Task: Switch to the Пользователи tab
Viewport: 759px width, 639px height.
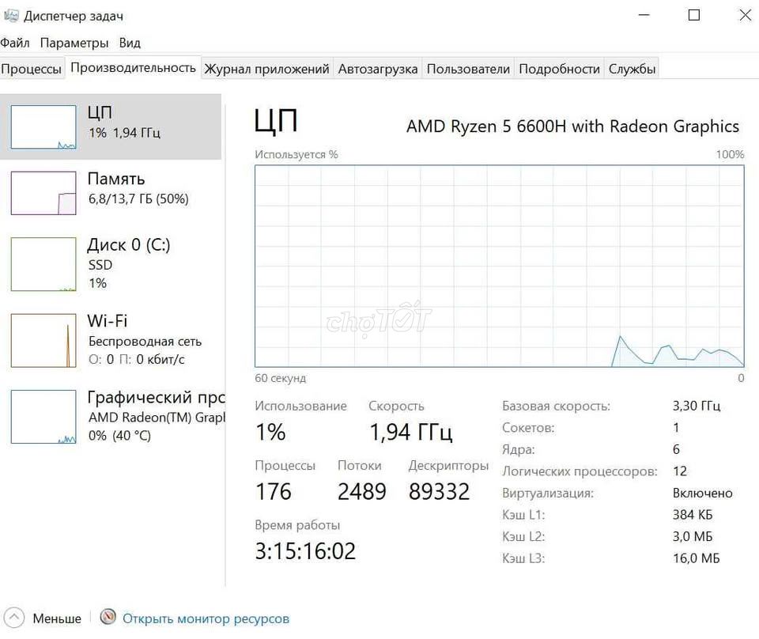Action: (468, 69)
